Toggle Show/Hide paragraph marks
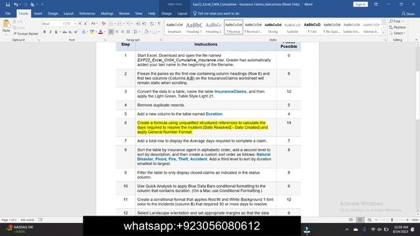 159,24
